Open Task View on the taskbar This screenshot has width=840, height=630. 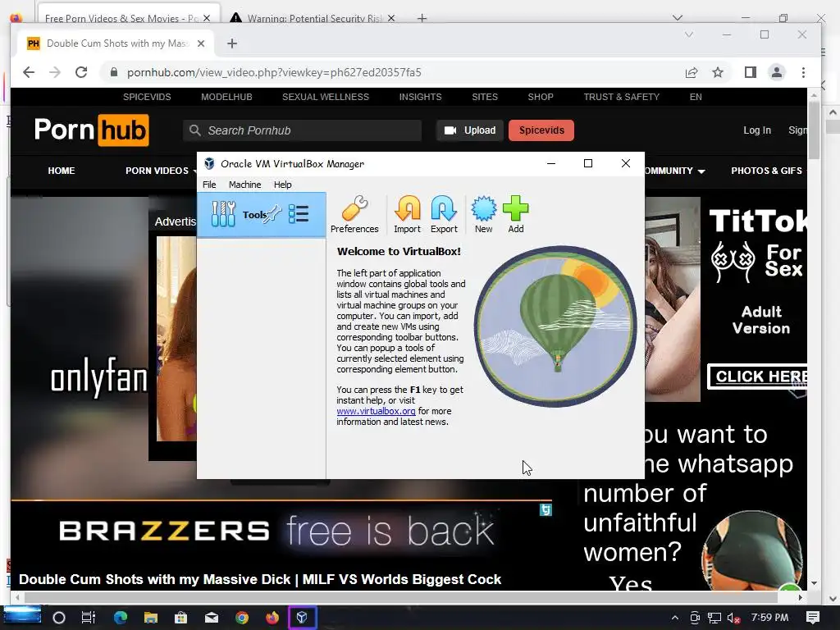[x=89, y=618]
